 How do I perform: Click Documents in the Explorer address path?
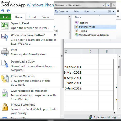coord(75,5)
